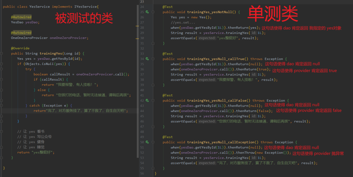Run the trainingYes_yesNotNull test from gutter

[147, 12]
